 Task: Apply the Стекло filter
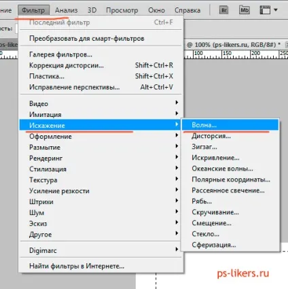click(x=230, y=234)
